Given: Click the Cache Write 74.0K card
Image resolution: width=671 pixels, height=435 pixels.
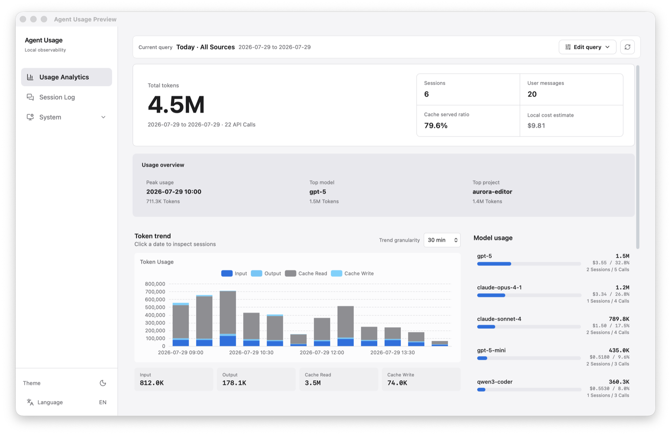Looking at the screenshot, I should click(x=421, y=379).
